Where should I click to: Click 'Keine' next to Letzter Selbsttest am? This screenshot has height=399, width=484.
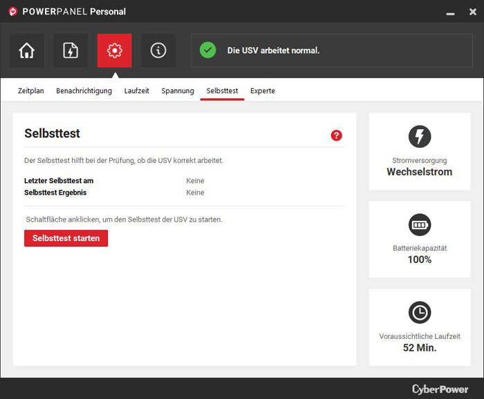[195, 181]
